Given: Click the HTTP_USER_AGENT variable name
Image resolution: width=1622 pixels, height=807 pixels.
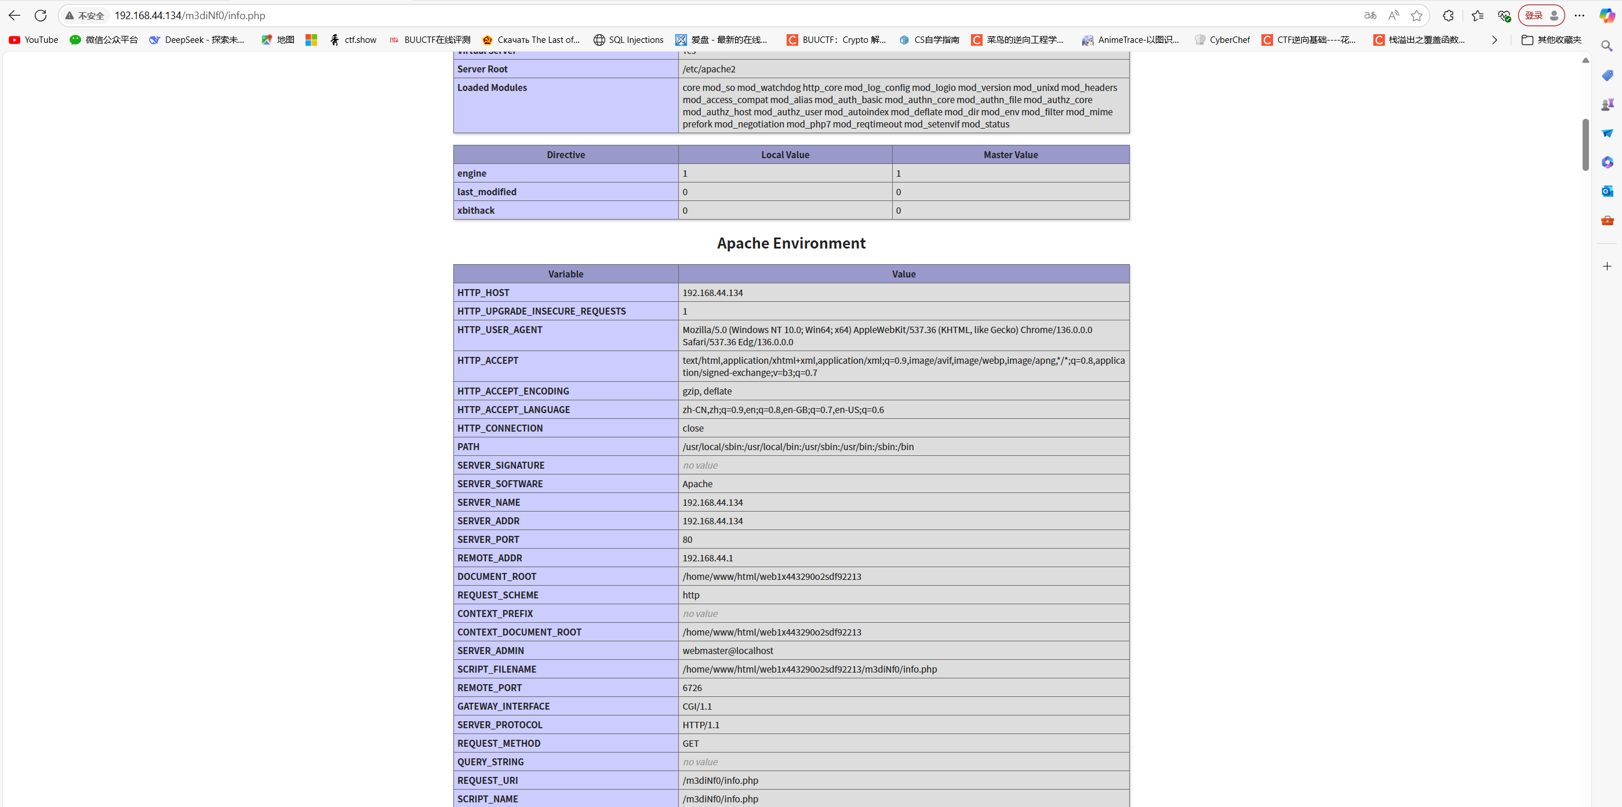Looking at the screenshot, I should 499,330.
